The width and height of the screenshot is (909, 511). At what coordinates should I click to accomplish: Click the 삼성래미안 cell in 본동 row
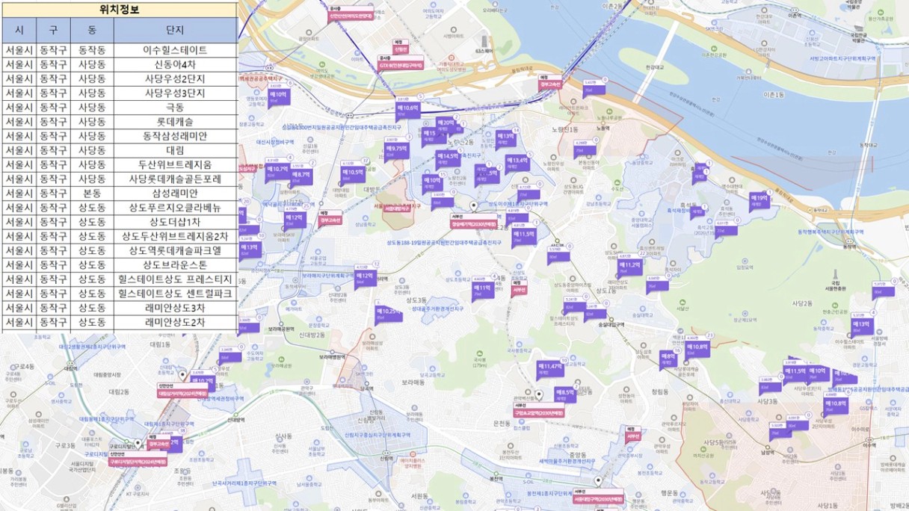point(175,193)
